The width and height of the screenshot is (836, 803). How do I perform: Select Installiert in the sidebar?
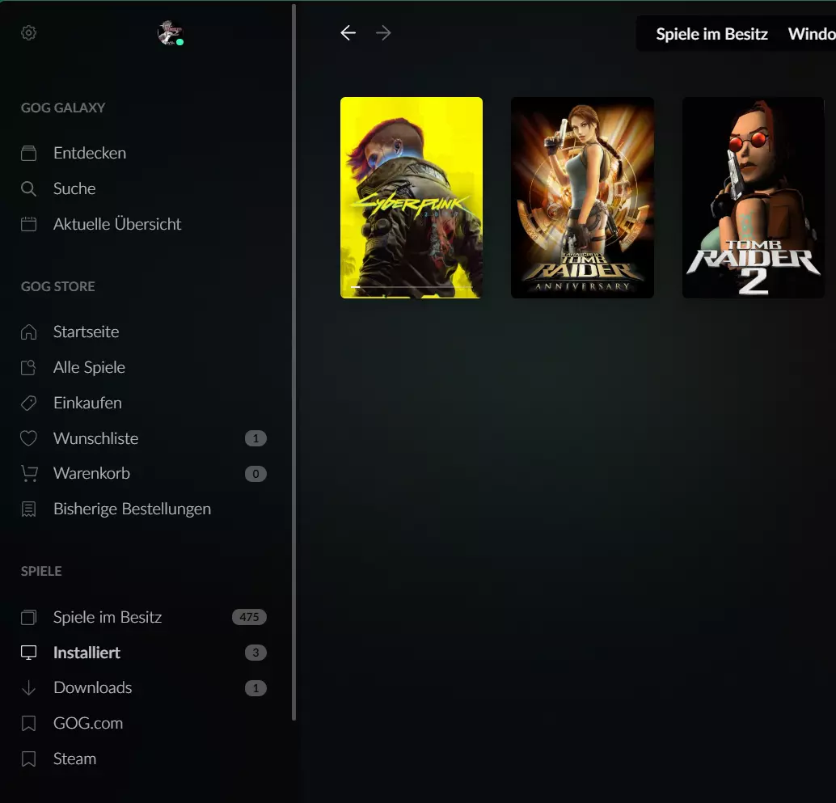[x=87, y=653]
